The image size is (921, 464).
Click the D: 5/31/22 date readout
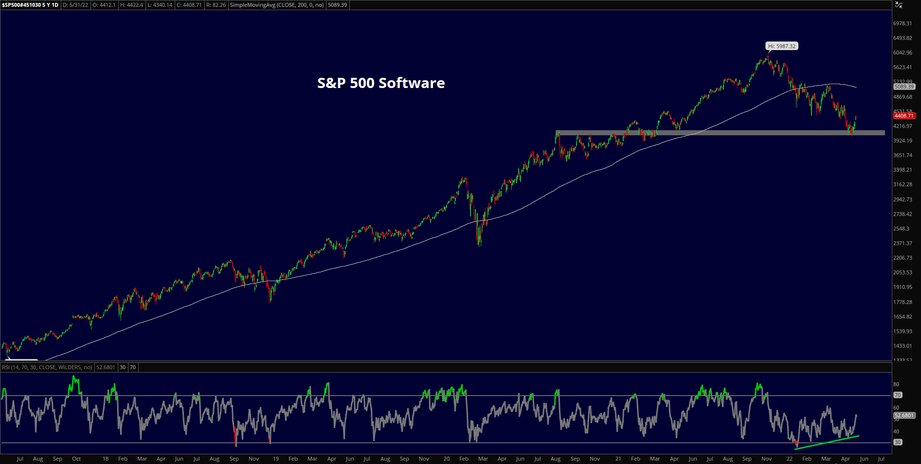point(75,5)
